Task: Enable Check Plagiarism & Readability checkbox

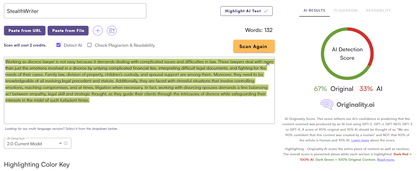Action: point(89,45)
